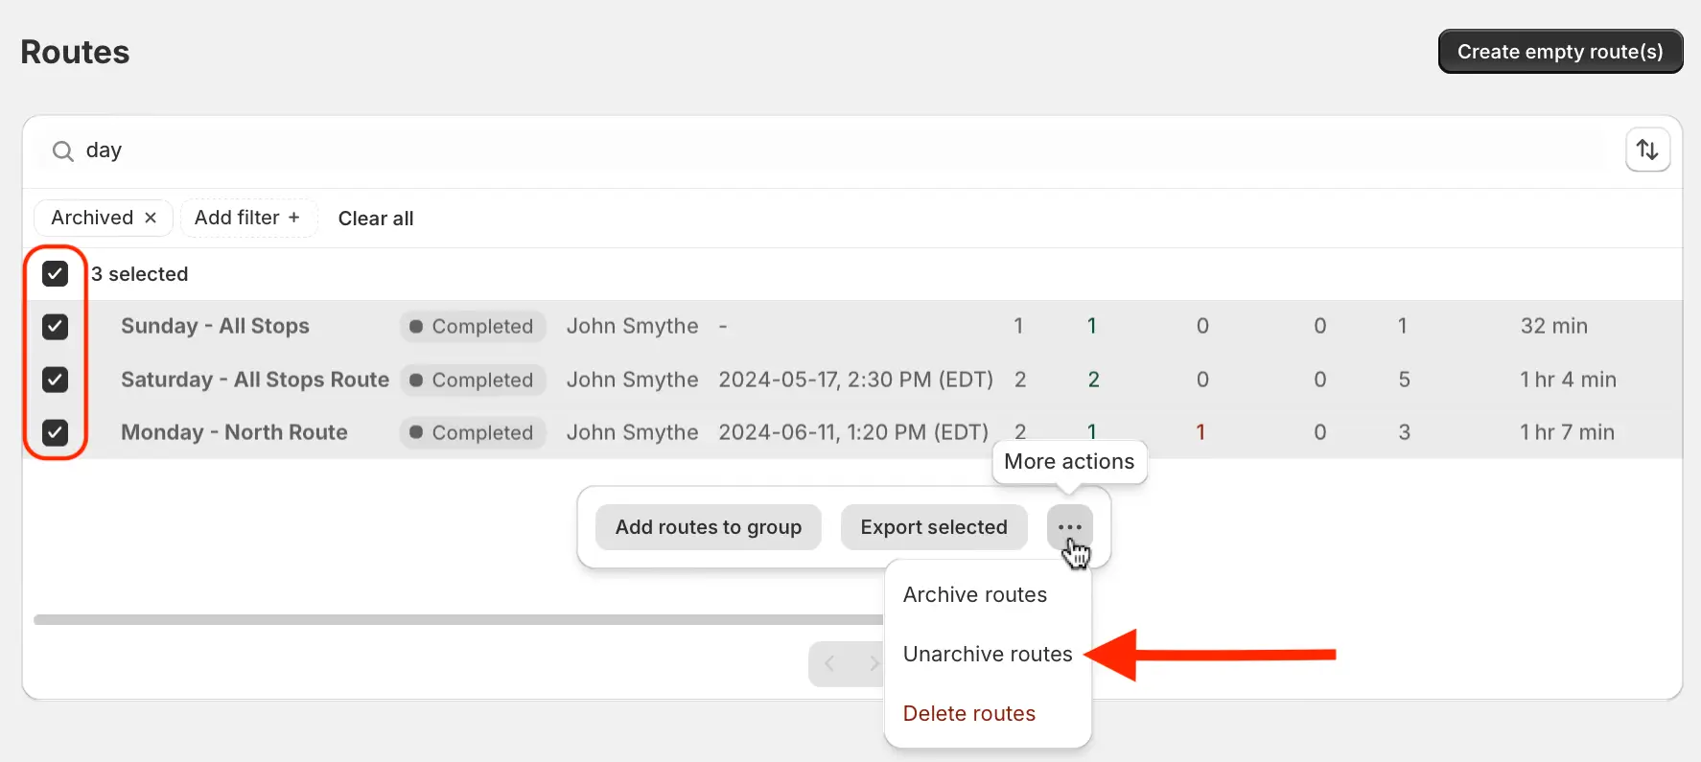Click Completed status badge for Saturday route
The width and height of the screenshot is (1701, 762).
473,381
